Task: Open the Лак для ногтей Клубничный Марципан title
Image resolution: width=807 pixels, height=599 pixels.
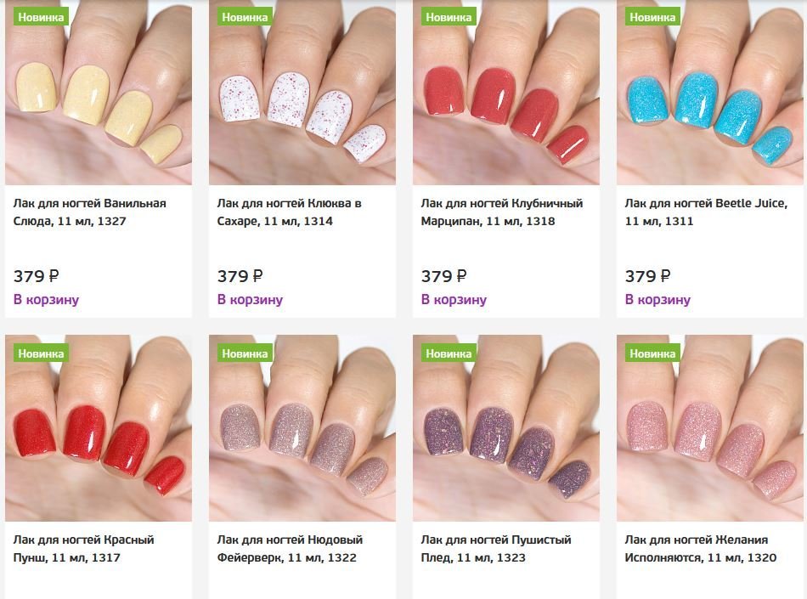Action: pyautogui.click(x=502, y=212)
